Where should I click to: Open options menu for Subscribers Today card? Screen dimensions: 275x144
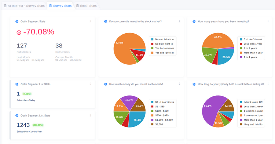pyautogui.click(x=91, y=84)
